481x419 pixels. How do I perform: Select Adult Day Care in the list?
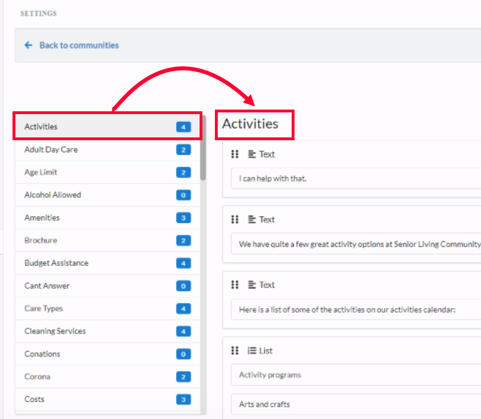[51, 150]
